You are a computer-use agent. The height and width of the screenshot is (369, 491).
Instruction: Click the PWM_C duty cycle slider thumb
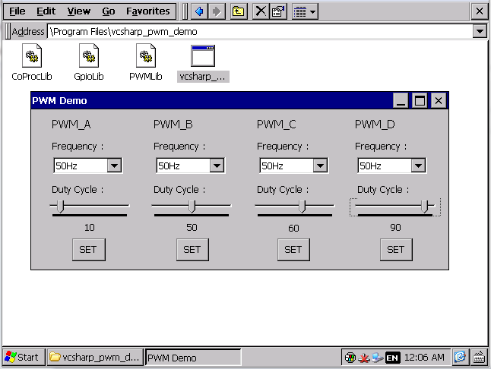click(x=302, y=207)
